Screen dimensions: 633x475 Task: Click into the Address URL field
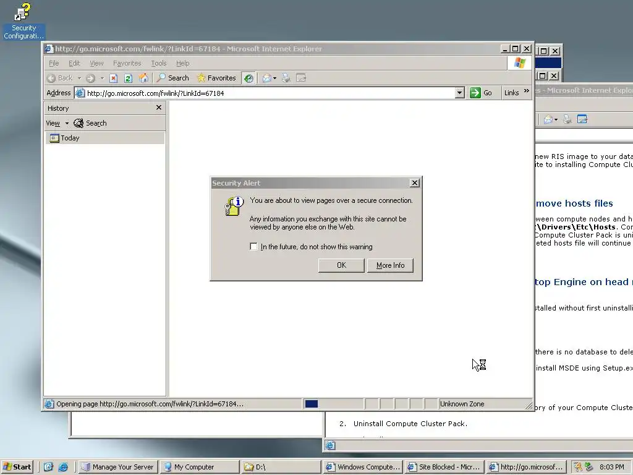pos(270,93)
